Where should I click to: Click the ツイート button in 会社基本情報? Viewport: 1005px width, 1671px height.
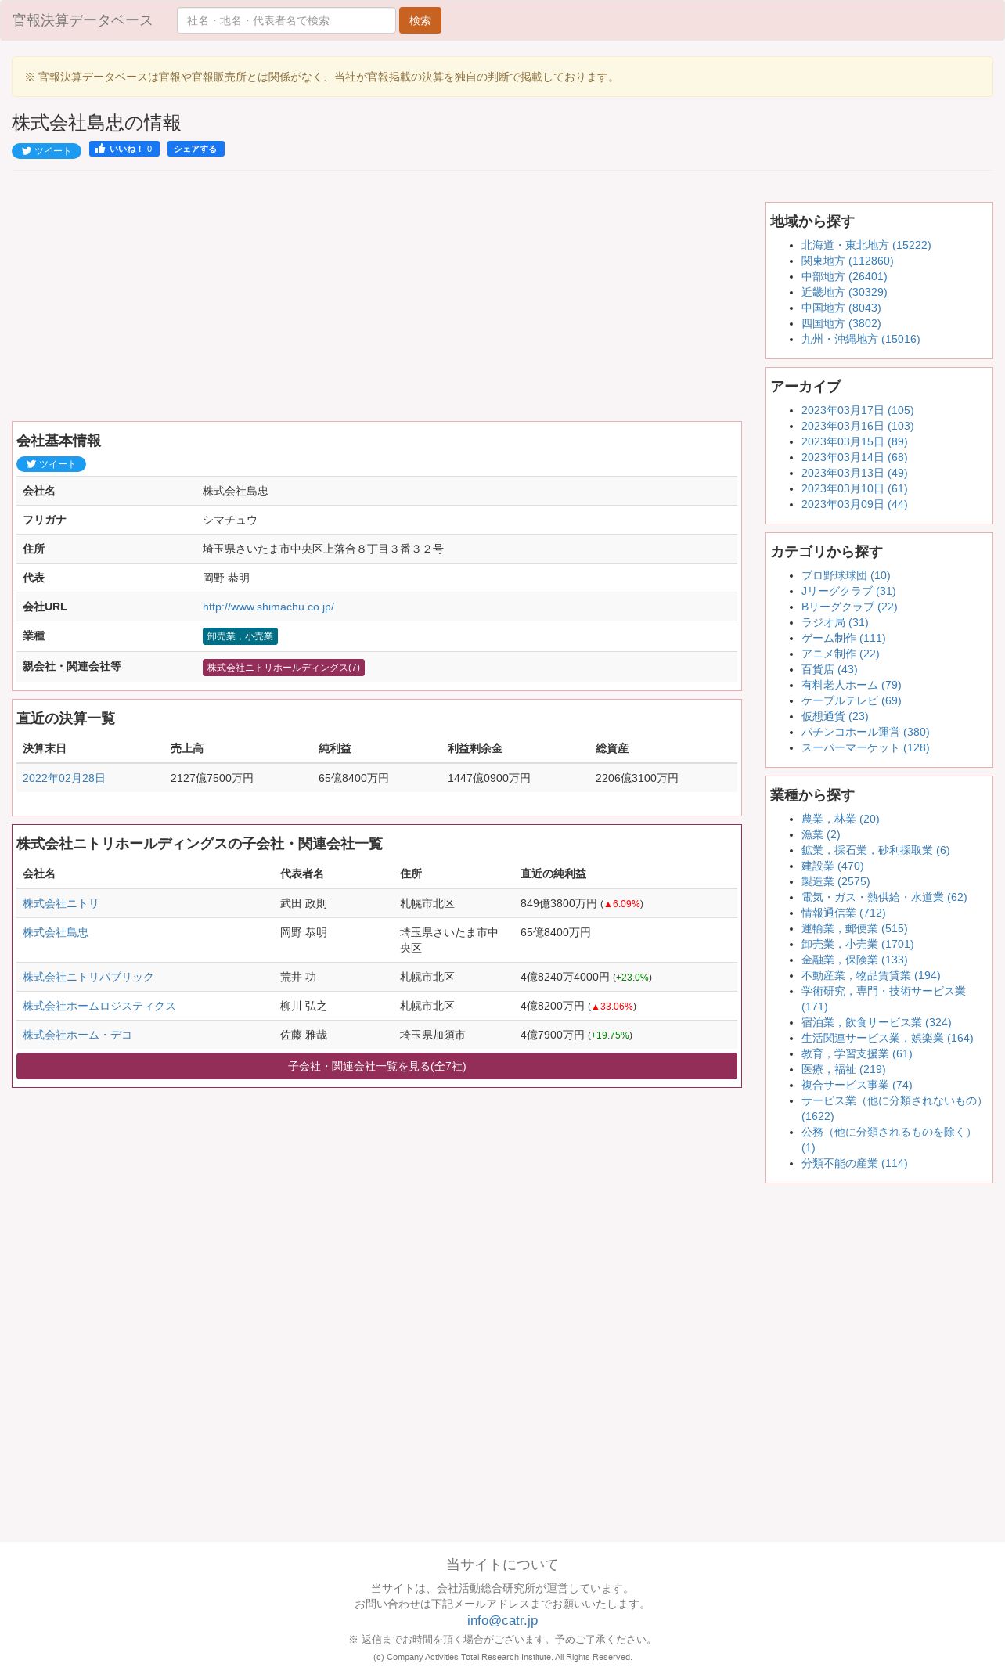coord(51,464)
